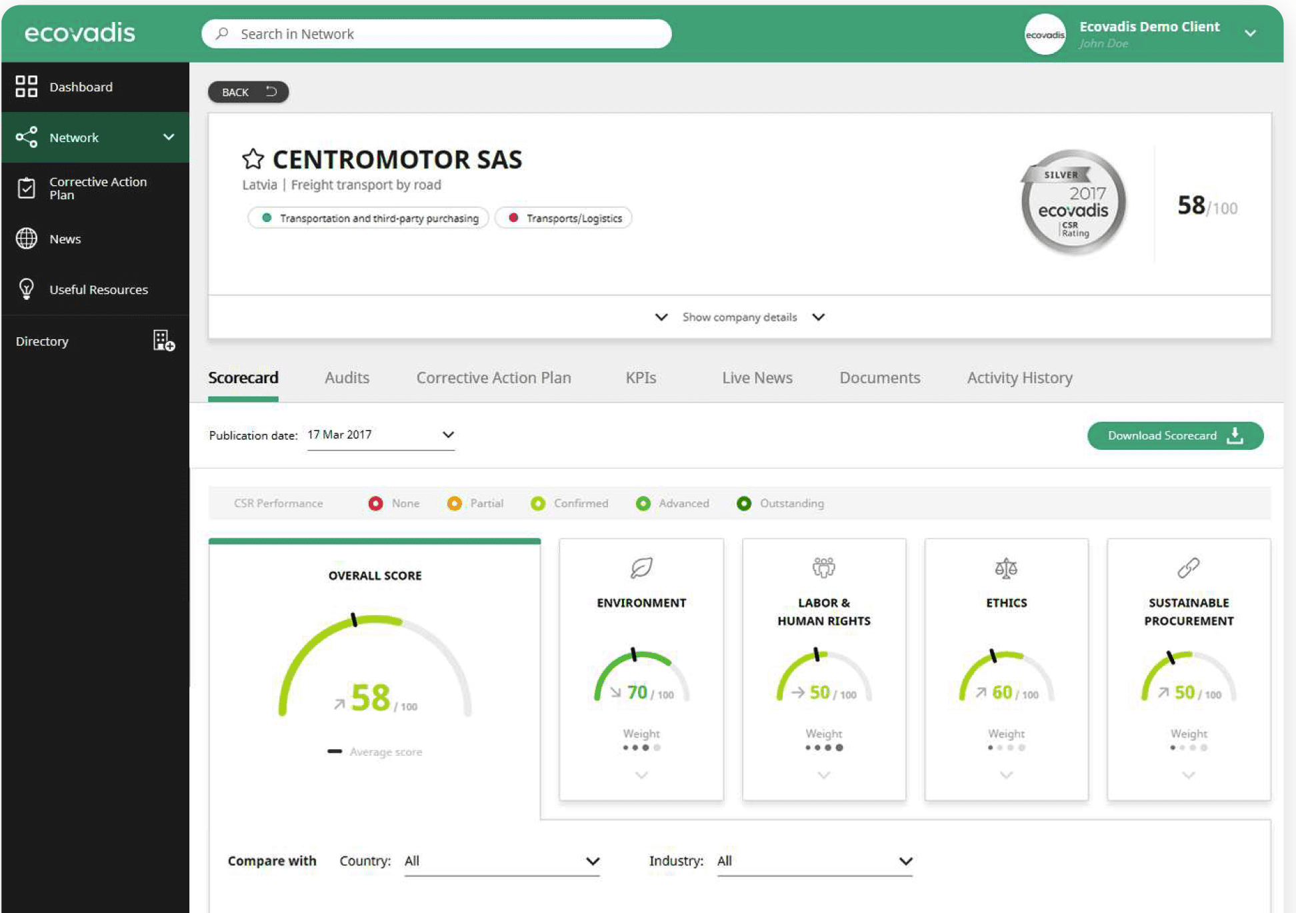
Task: Open the Dashboard grid icon
Action: [27, 87]
